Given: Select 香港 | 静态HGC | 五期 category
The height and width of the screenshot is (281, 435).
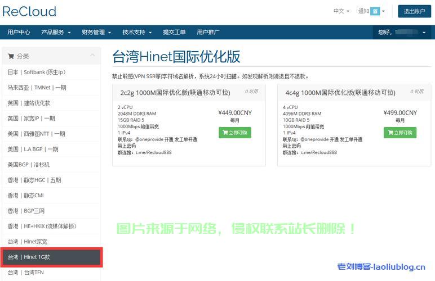Looking at the screenshot, I should click(x=51, y=180).
